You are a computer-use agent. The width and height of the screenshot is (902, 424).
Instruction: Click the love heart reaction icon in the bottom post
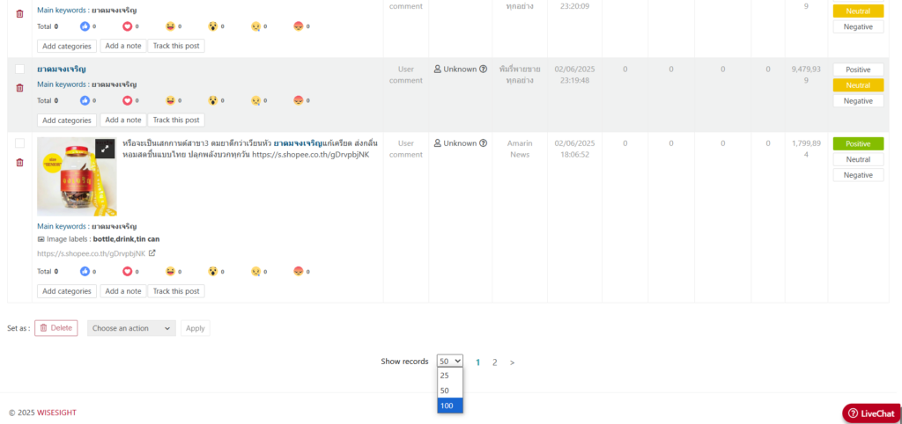coord(127,272)
